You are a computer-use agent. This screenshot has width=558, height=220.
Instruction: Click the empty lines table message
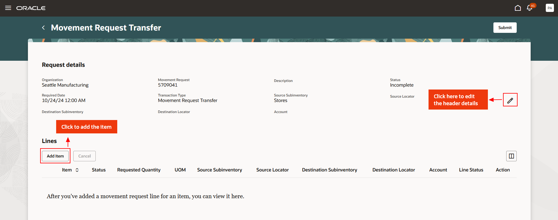(145, 196)
